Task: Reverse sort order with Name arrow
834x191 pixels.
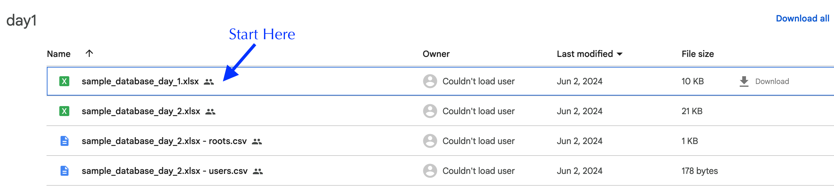Action: 89,53
